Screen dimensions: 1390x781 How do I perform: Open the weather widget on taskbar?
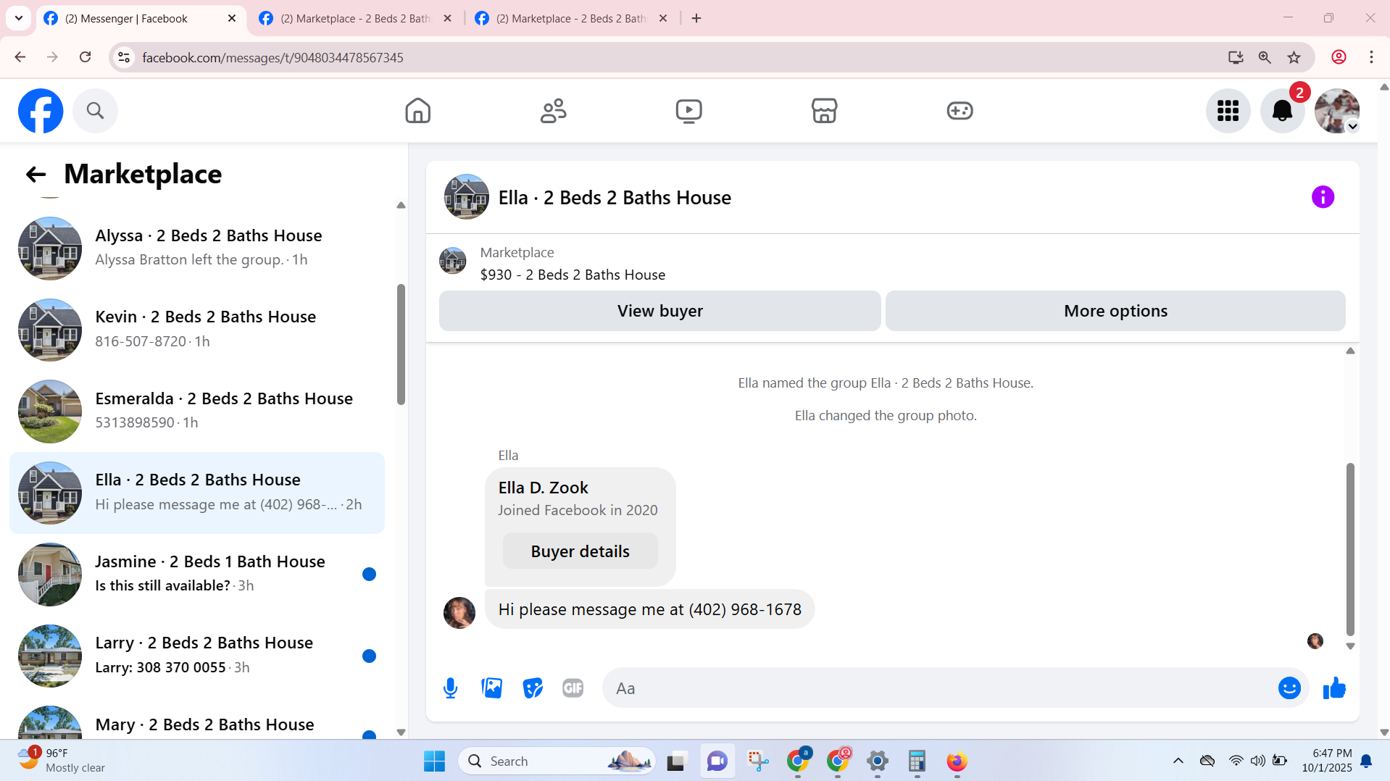[62, 761]
